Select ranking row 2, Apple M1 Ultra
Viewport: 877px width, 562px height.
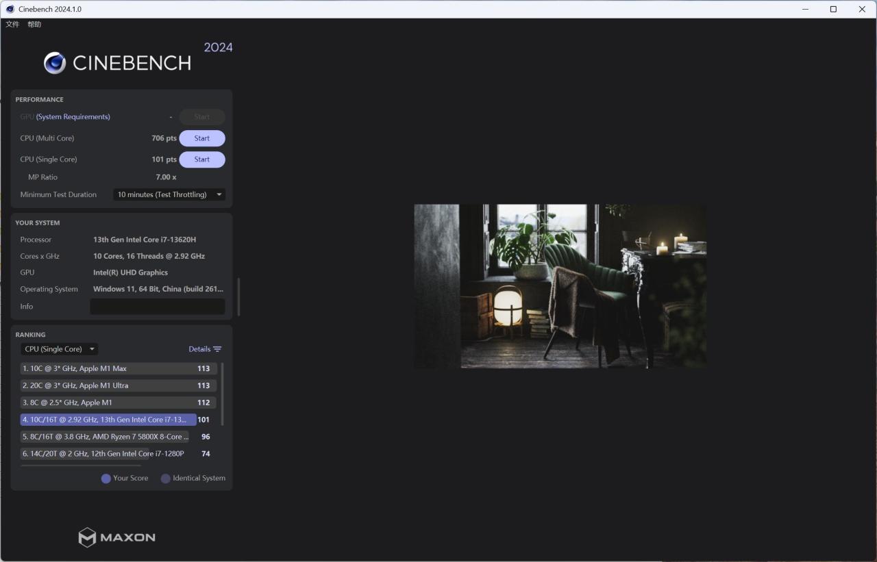click(x=119, y=385)
